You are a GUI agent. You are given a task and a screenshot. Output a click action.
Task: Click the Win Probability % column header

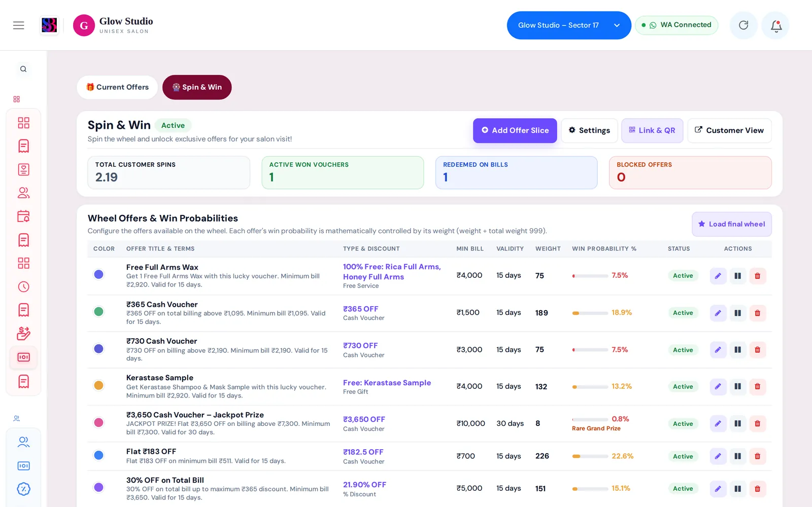pyautogui.click(x=604, y=249)
